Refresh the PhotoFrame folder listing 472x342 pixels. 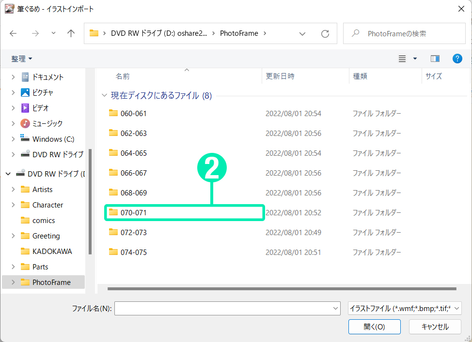325,33
